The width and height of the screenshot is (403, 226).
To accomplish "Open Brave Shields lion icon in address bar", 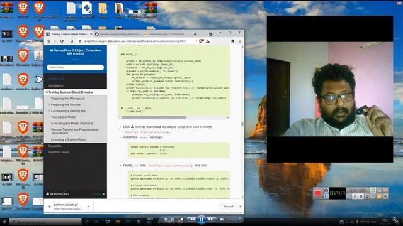I will [x=201, y=41].
